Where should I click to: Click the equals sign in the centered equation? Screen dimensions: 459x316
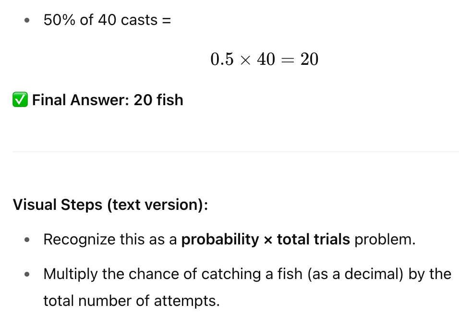pos(288,60)
